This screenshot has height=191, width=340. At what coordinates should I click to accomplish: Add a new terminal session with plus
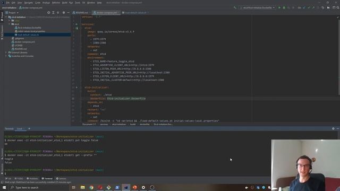29,128
